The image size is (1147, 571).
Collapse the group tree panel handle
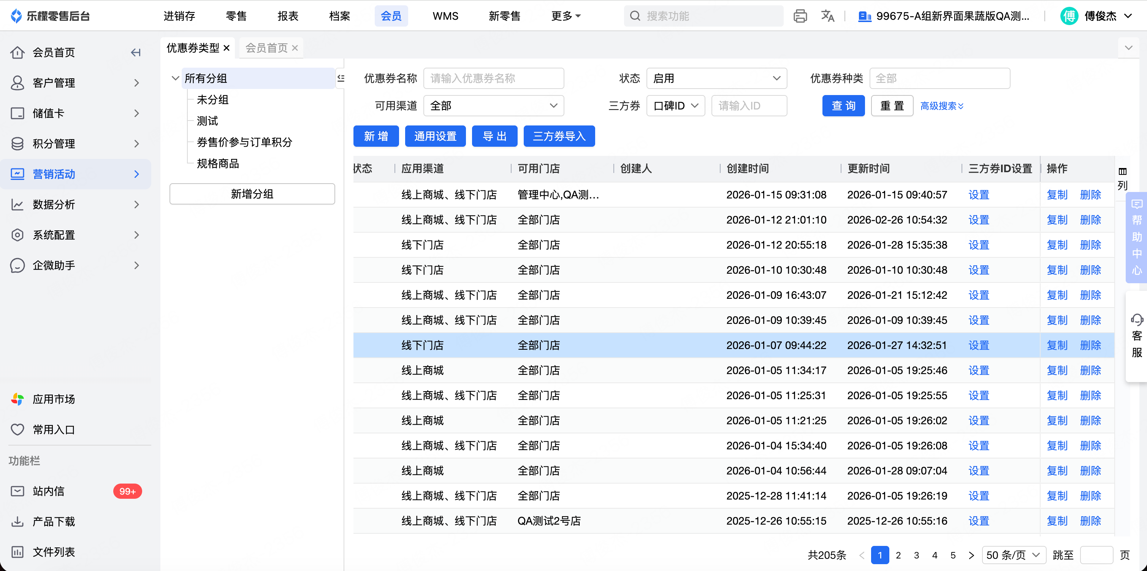coord(341,78)
